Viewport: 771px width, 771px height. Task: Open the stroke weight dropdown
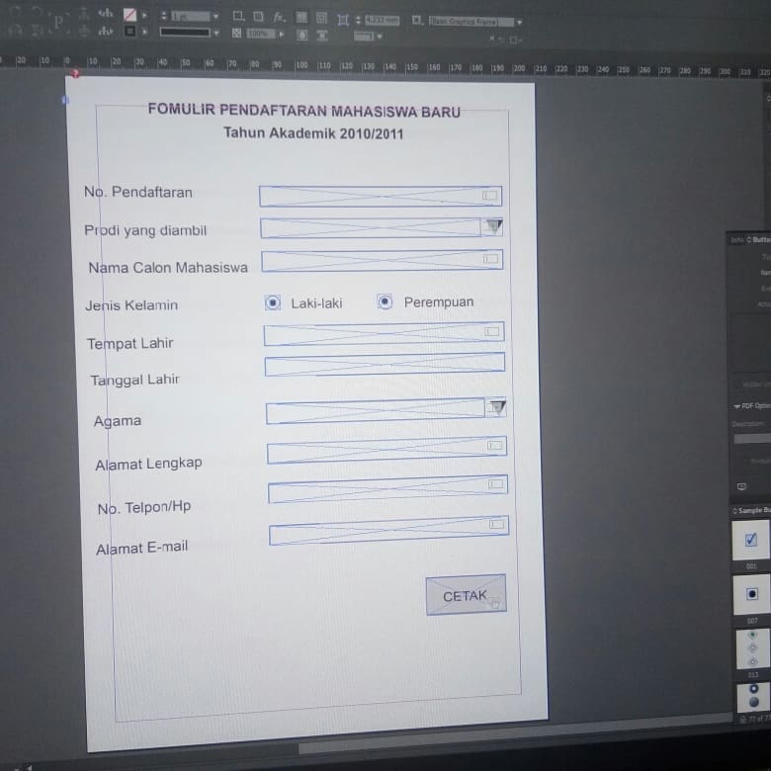(215, 17)
